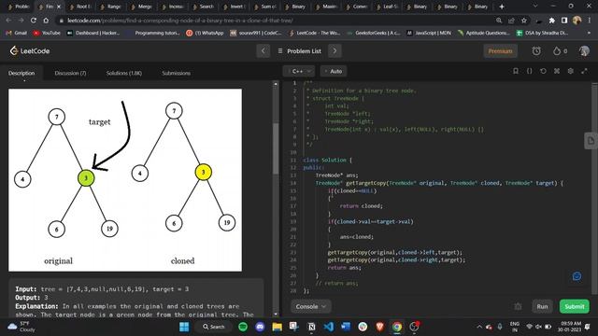Open the JavaScript | MDN bookmark
Viewport: 598px width, 336px height.
[x=429, y=34]
